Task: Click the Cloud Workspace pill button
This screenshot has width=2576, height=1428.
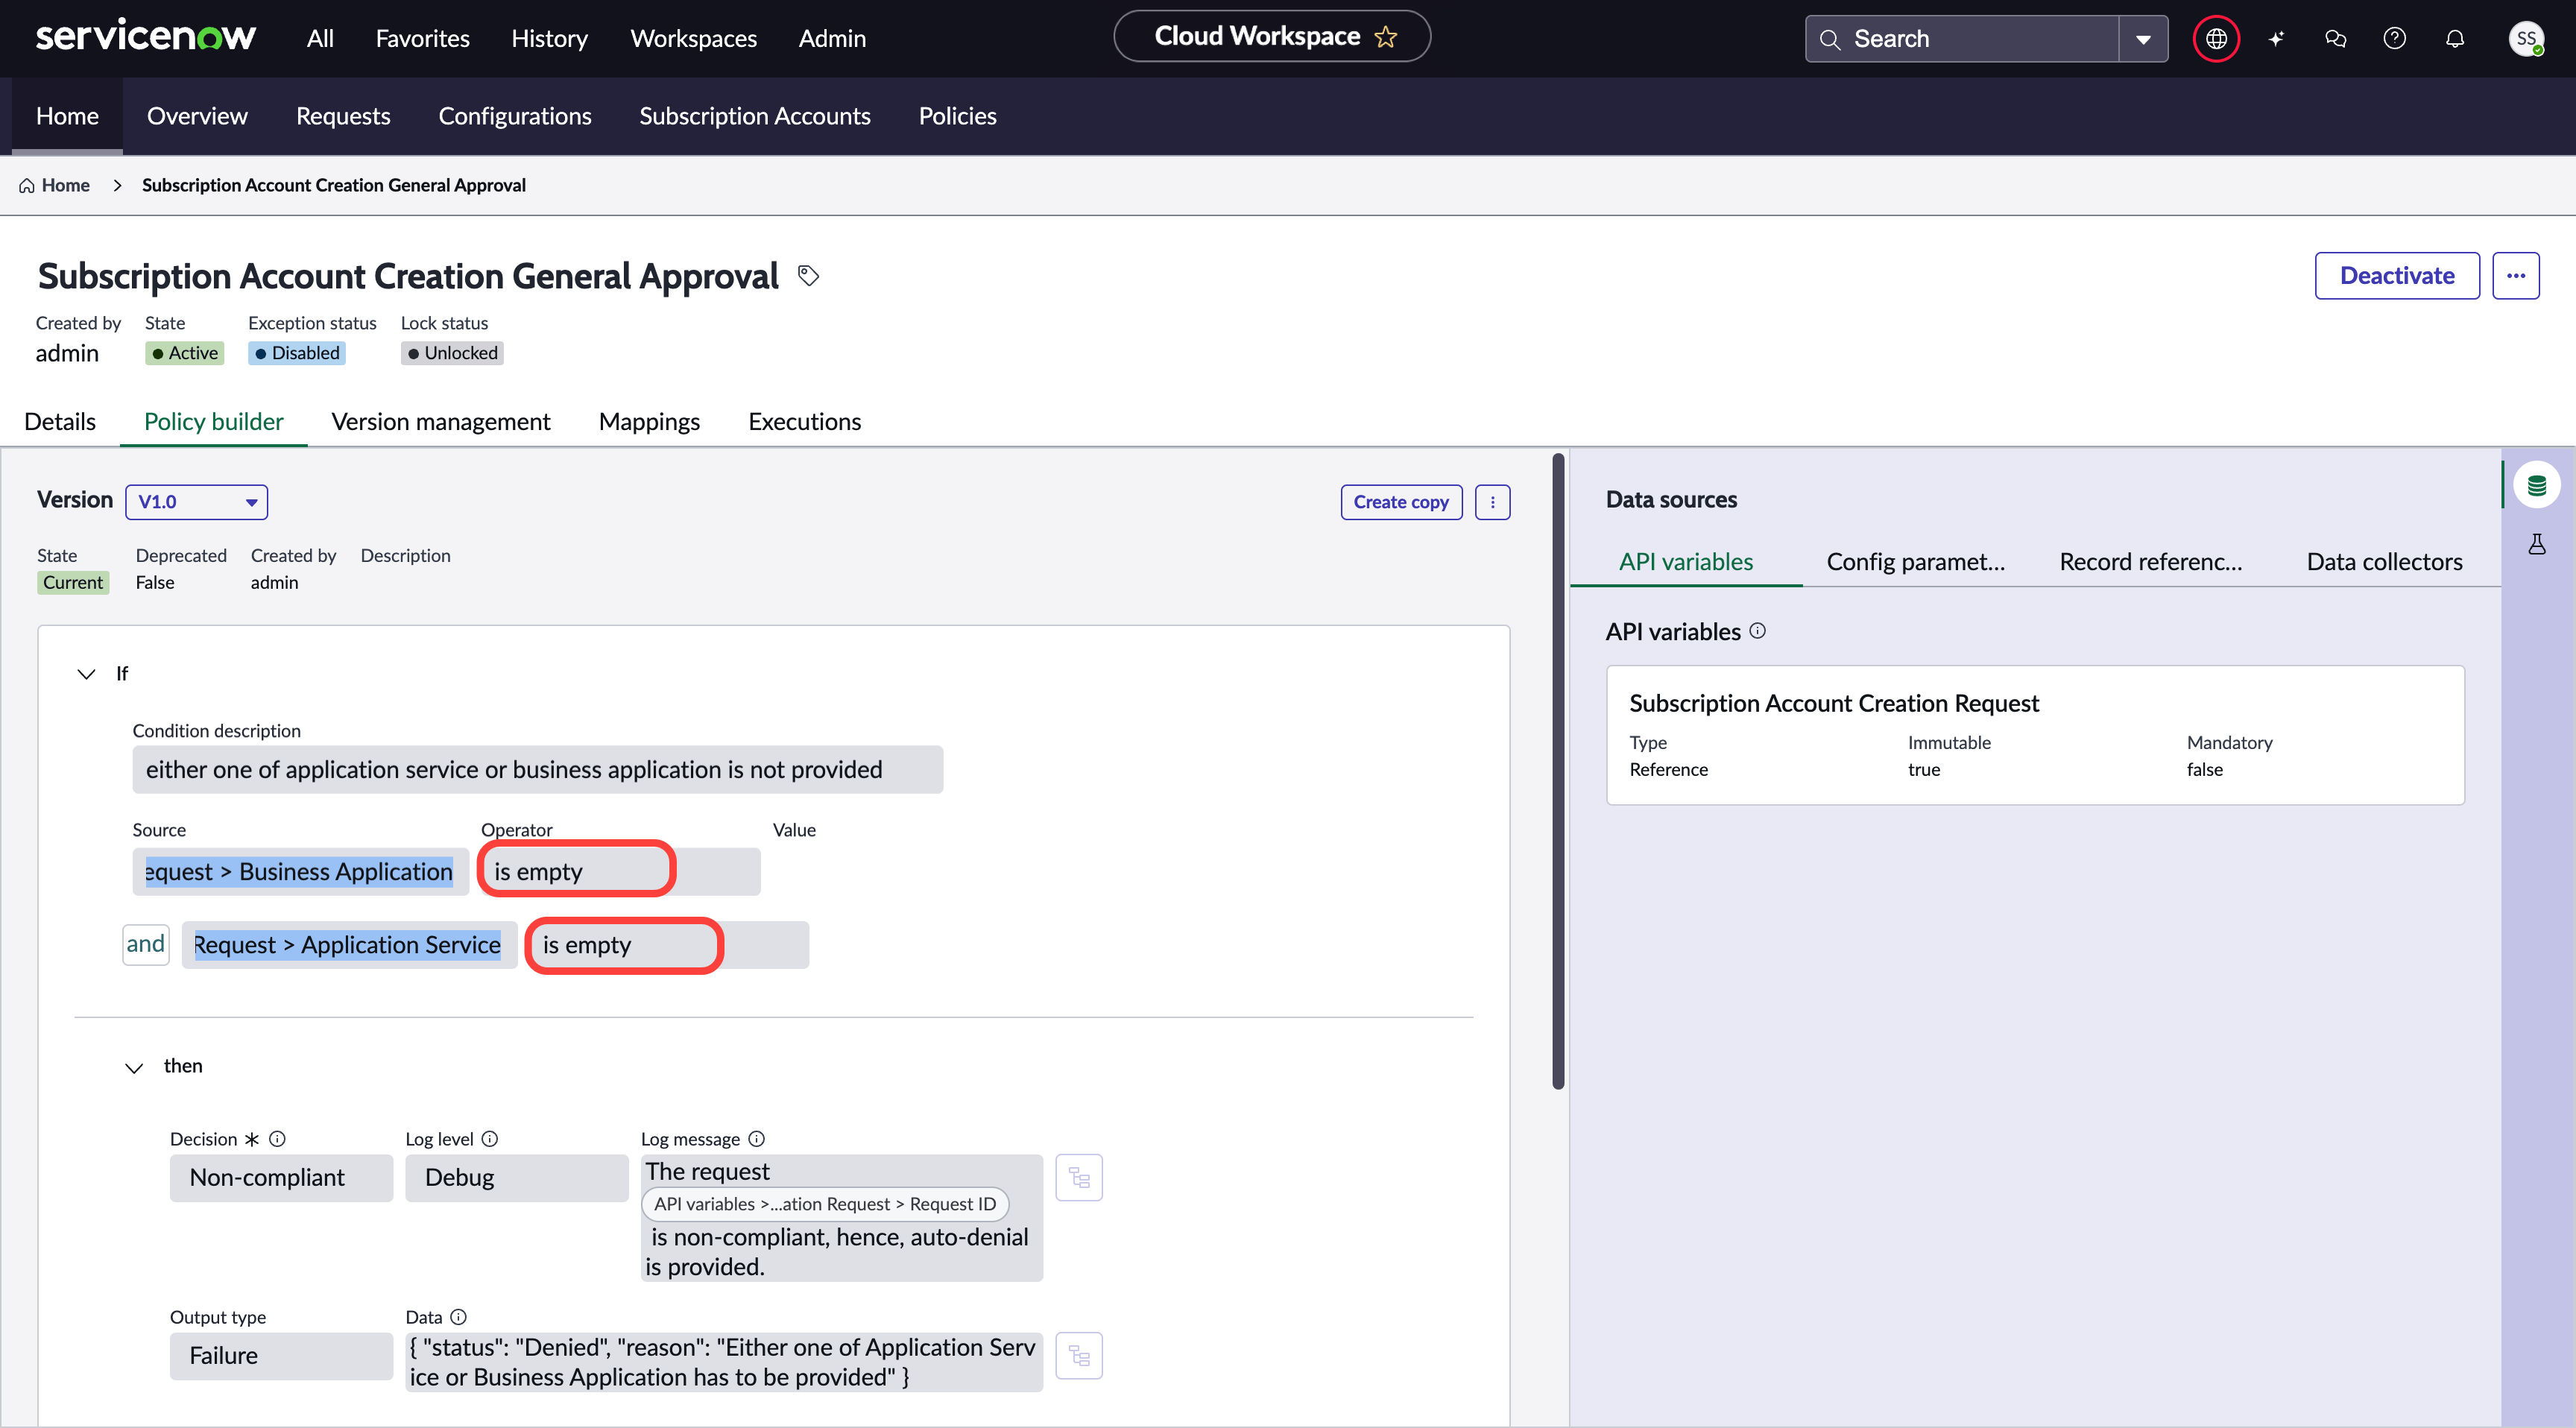Action: [x=1272, y=37]
